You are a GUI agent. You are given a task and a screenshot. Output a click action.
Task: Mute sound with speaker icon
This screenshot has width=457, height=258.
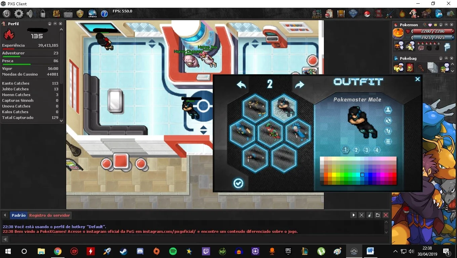pyautogui.click(x=31, y=14)
